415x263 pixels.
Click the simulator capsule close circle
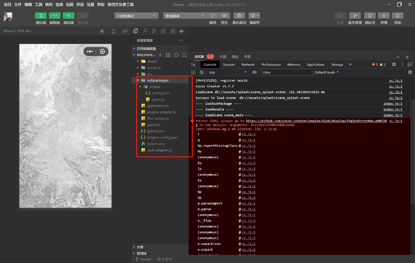[x=102, y=51]
